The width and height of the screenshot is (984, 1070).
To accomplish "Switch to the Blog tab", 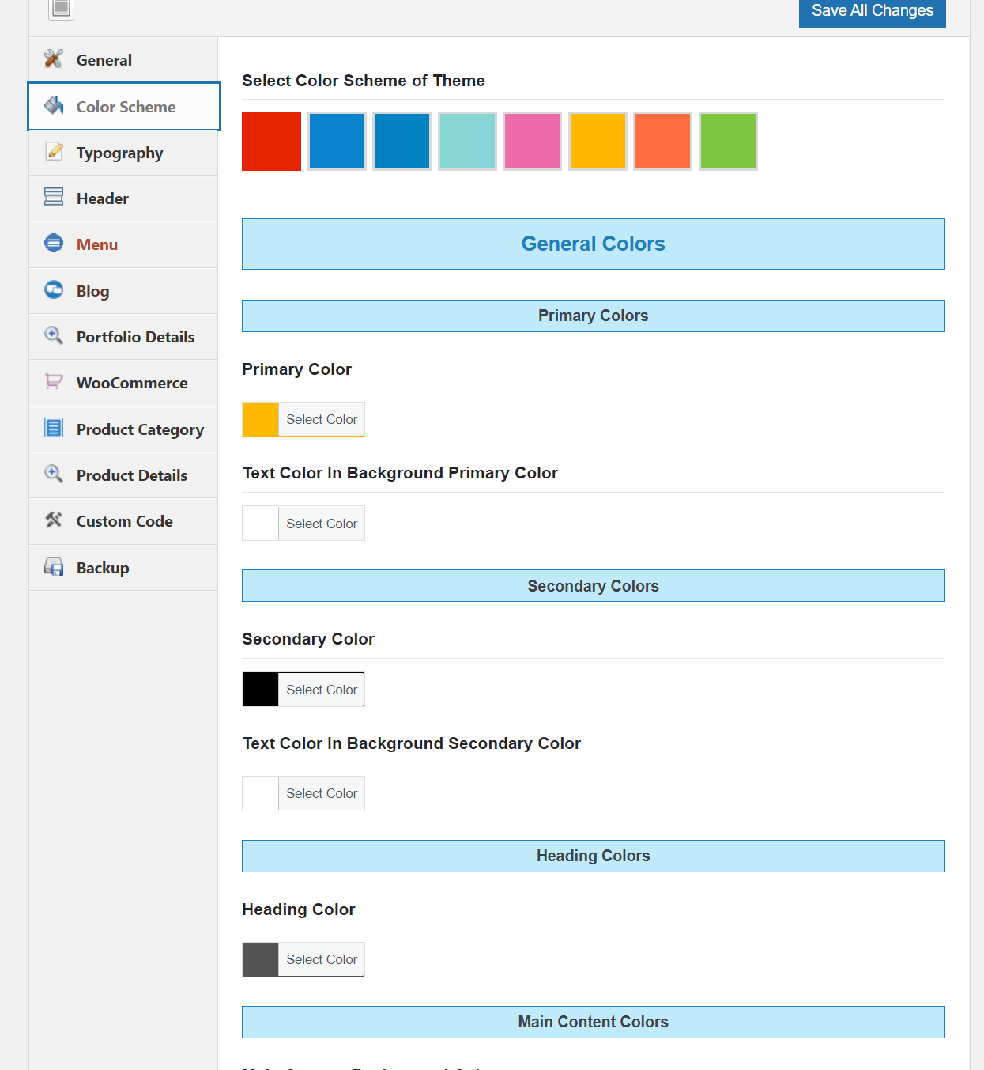I will point(92,290).
